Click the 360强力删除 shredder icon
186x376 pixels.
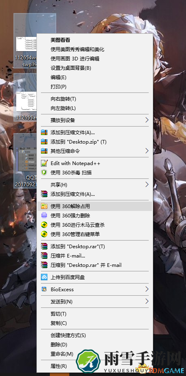pyautogui.click(x=44, y=215)
